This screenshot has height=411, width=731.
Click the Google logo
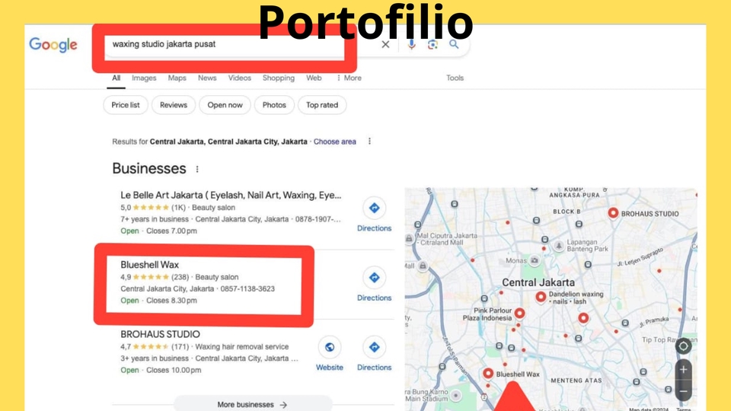[x=53, y=45]
